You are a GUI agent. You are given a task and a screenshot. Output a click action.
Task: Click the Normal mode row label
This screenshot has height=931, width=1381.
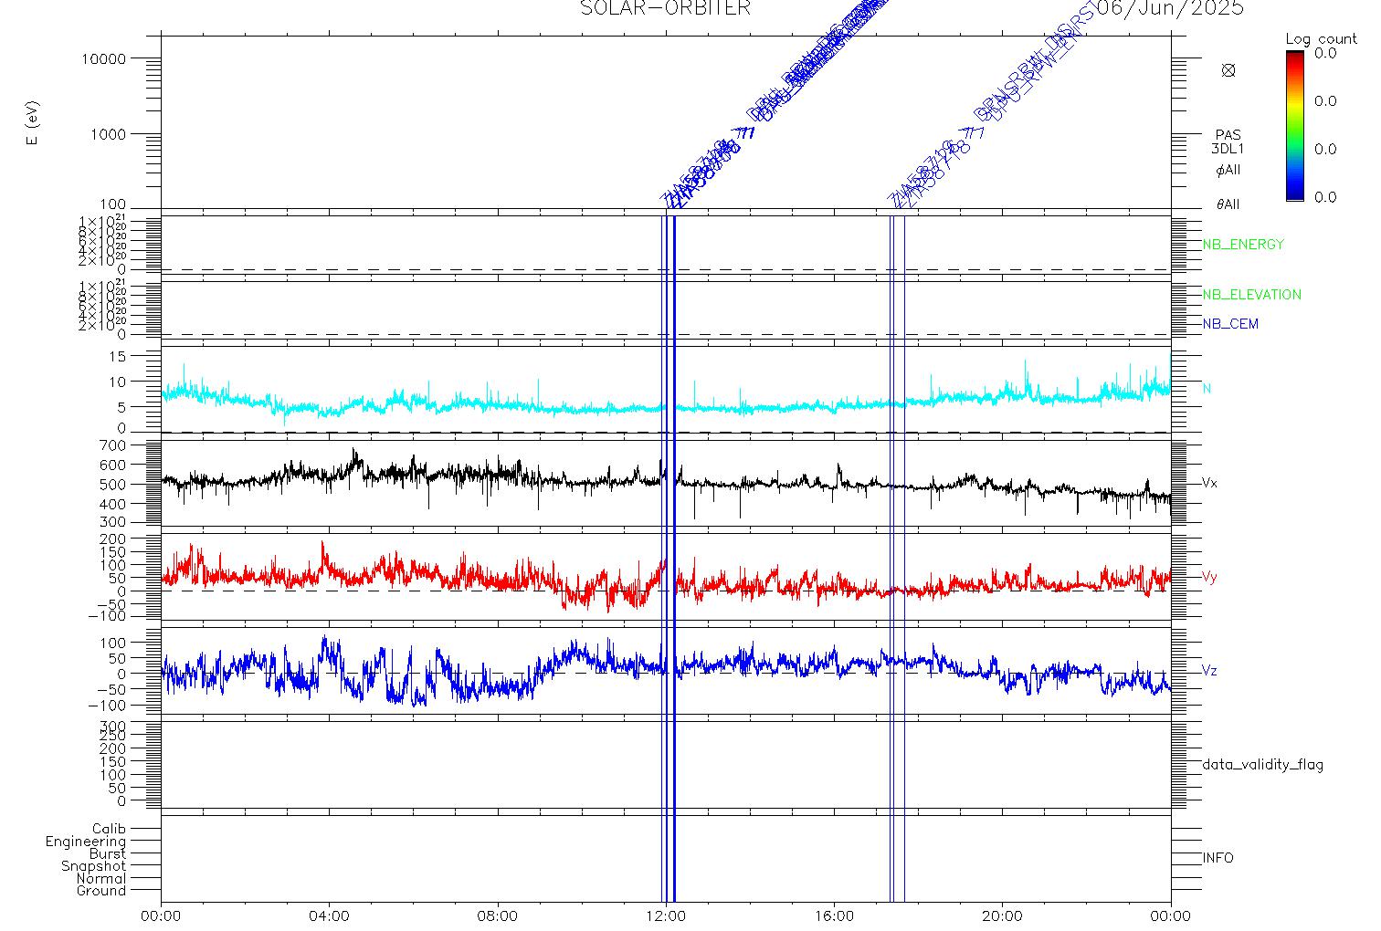(x=101, y=879)
